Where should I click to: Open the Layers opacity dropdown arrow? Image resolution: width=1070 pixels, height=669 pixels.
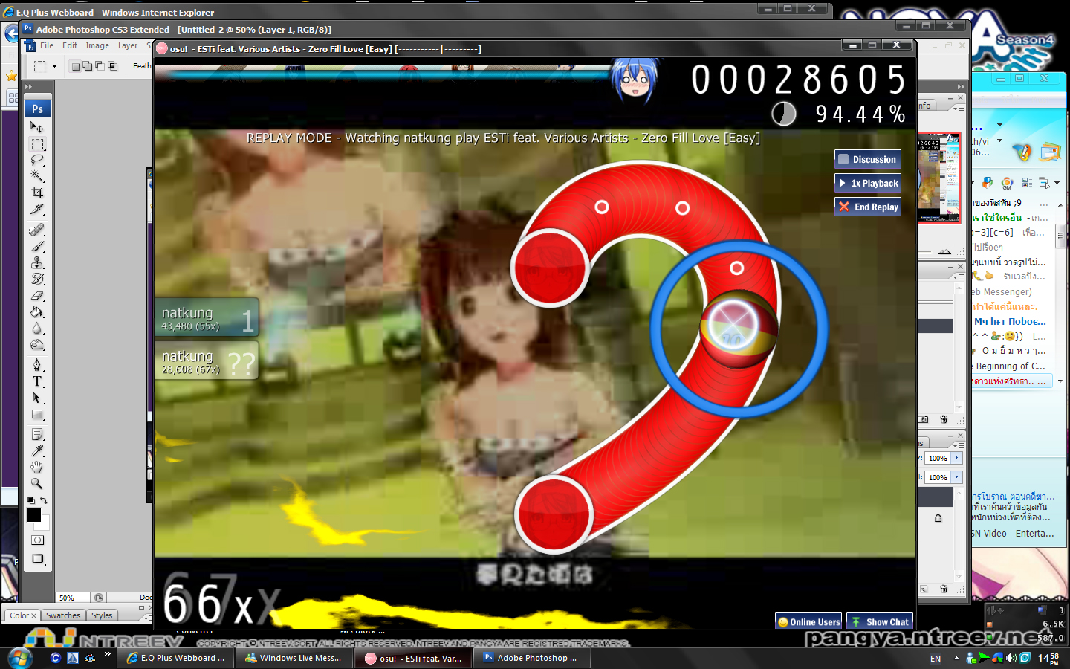[957, 458]
